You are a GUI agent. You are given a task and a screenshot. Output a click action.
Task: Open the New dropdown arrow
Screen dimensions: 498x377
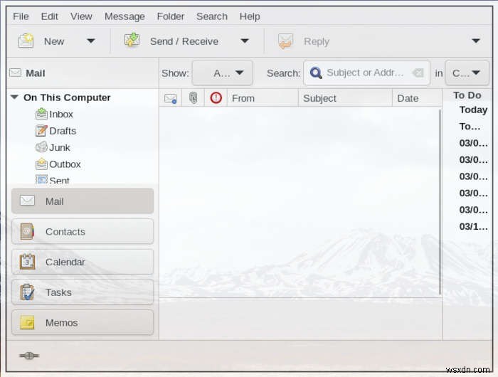[91, 41]
